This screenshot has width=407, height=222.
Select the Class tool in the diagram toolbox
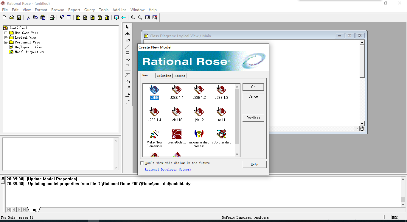[x=128, y=53]
